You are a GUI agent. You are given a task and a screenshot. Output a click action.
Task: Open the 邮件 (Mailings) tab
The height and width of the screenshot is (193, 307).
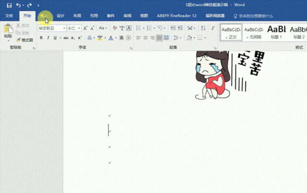(111, 16)
